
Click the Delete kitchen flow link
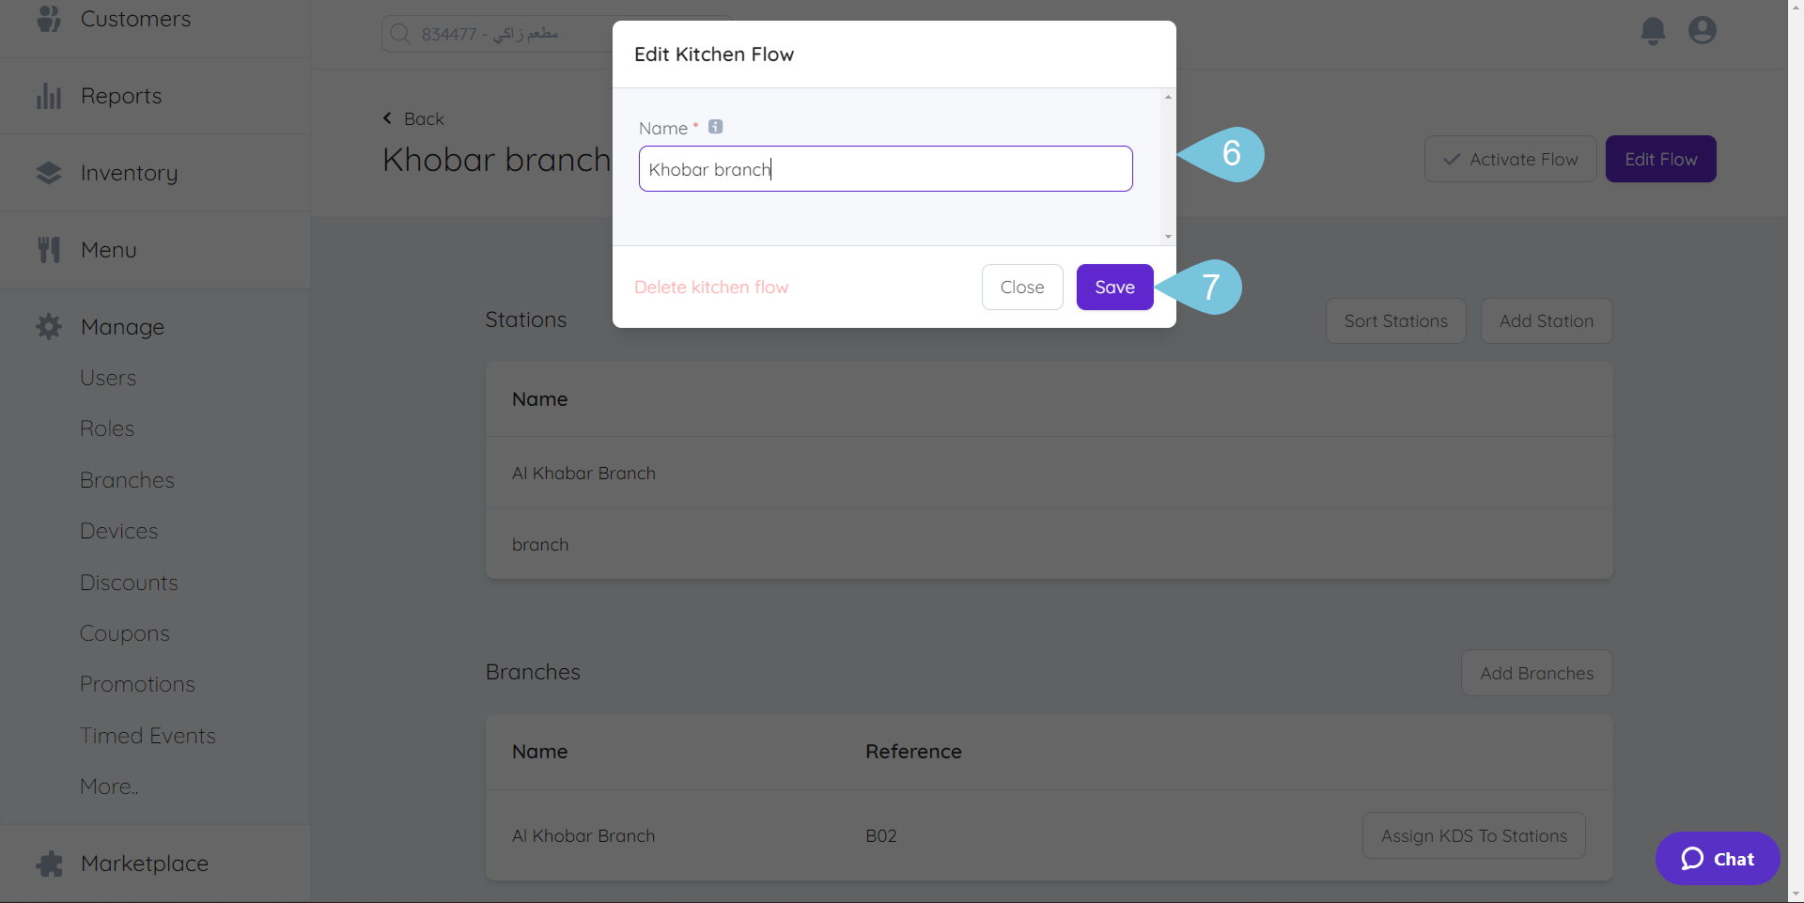click(711, 288)
